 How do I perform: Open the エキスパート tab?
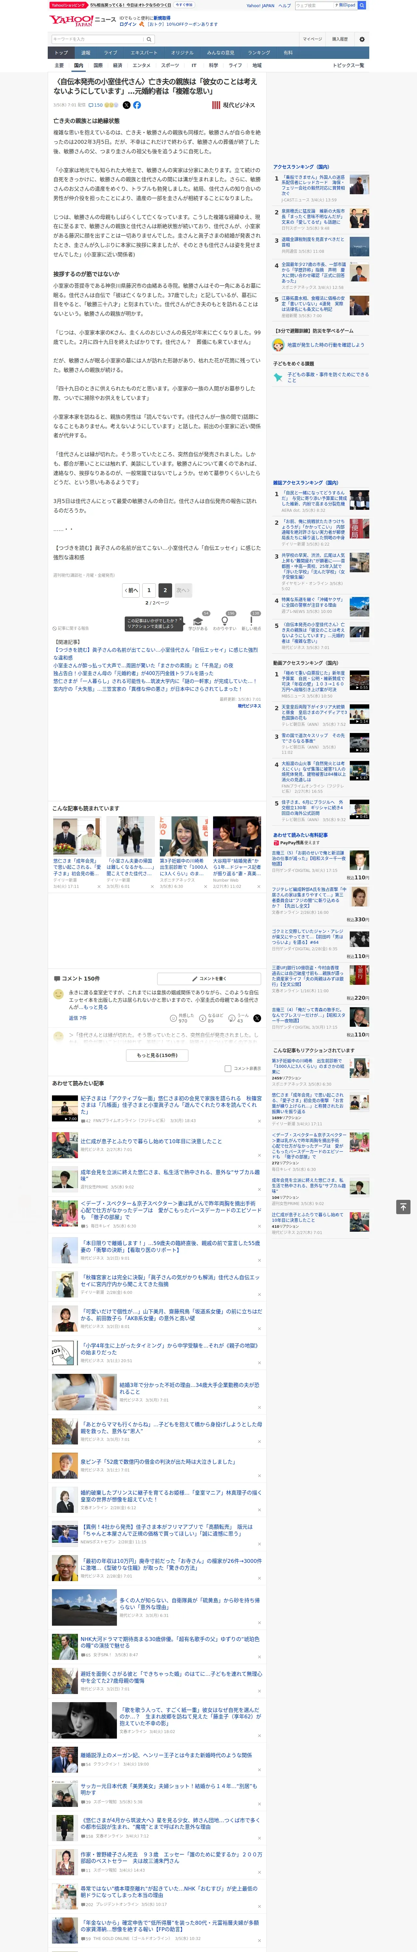[144, 53]
